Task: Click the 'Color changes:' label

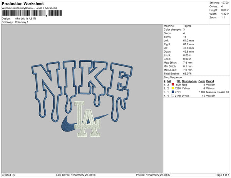Action: click(x=172, y=30)
